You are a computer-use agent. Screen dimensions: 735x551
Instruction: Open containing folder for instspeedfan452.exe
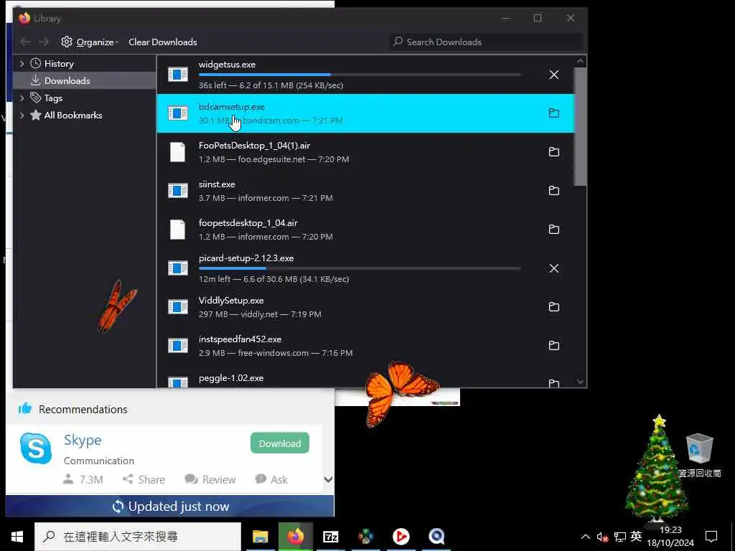(x=553, y=345)
